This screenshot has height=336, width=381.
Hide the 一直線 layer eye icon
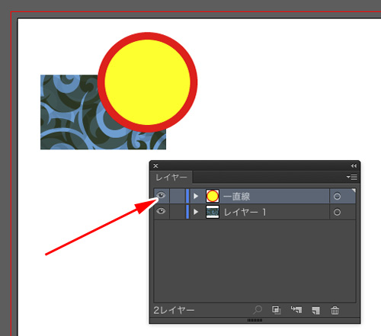pyautogui.click(x=161, y=195)
